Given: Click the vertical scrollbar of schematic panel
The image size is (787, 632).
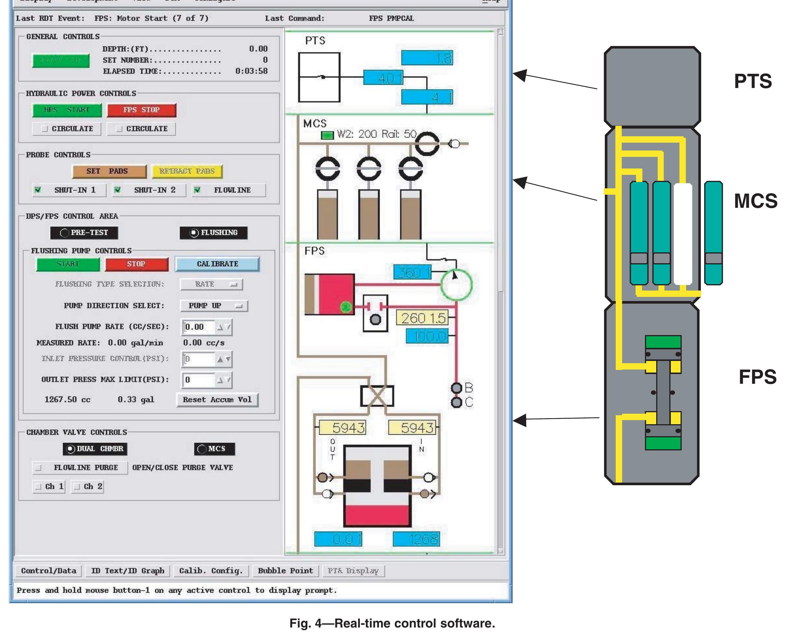Looking at the screenshot, I should pos(501,292).
